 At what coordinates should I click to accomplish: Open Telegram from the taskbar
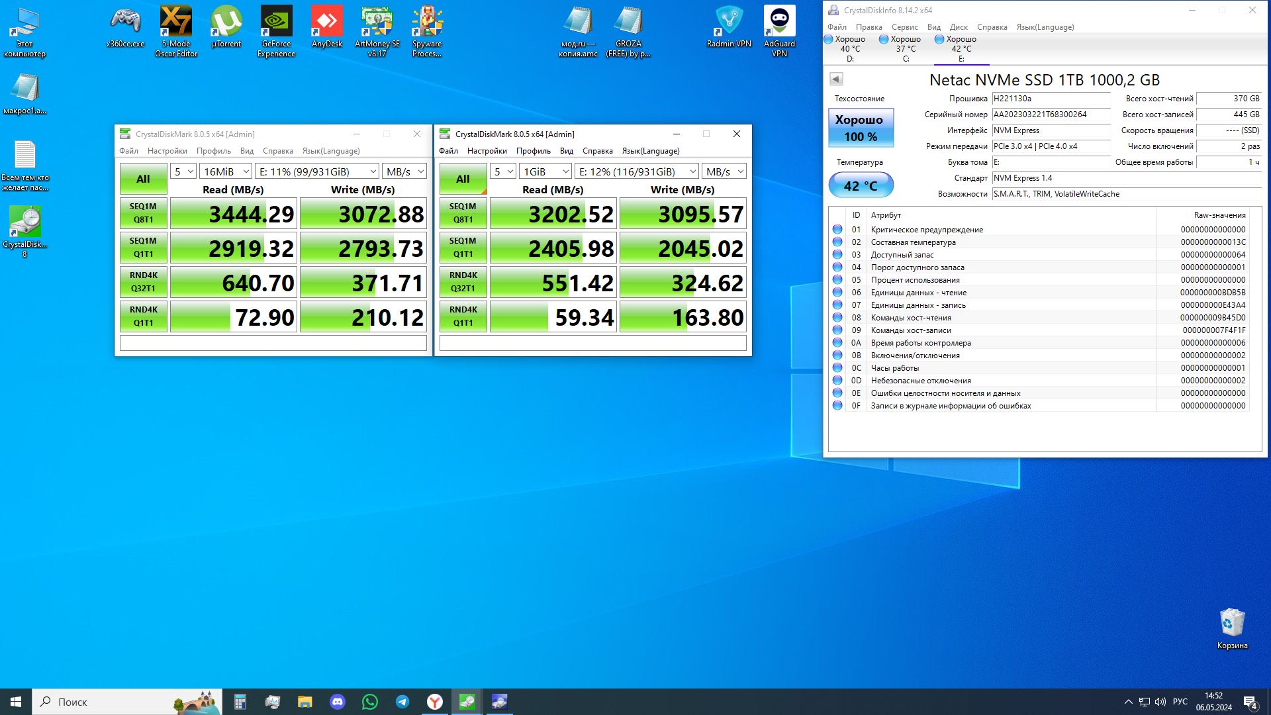coord(402,702)
